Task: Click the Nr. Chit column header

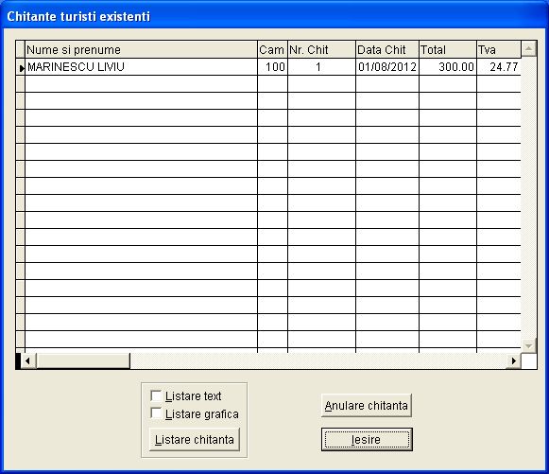Action: [321, 49]
